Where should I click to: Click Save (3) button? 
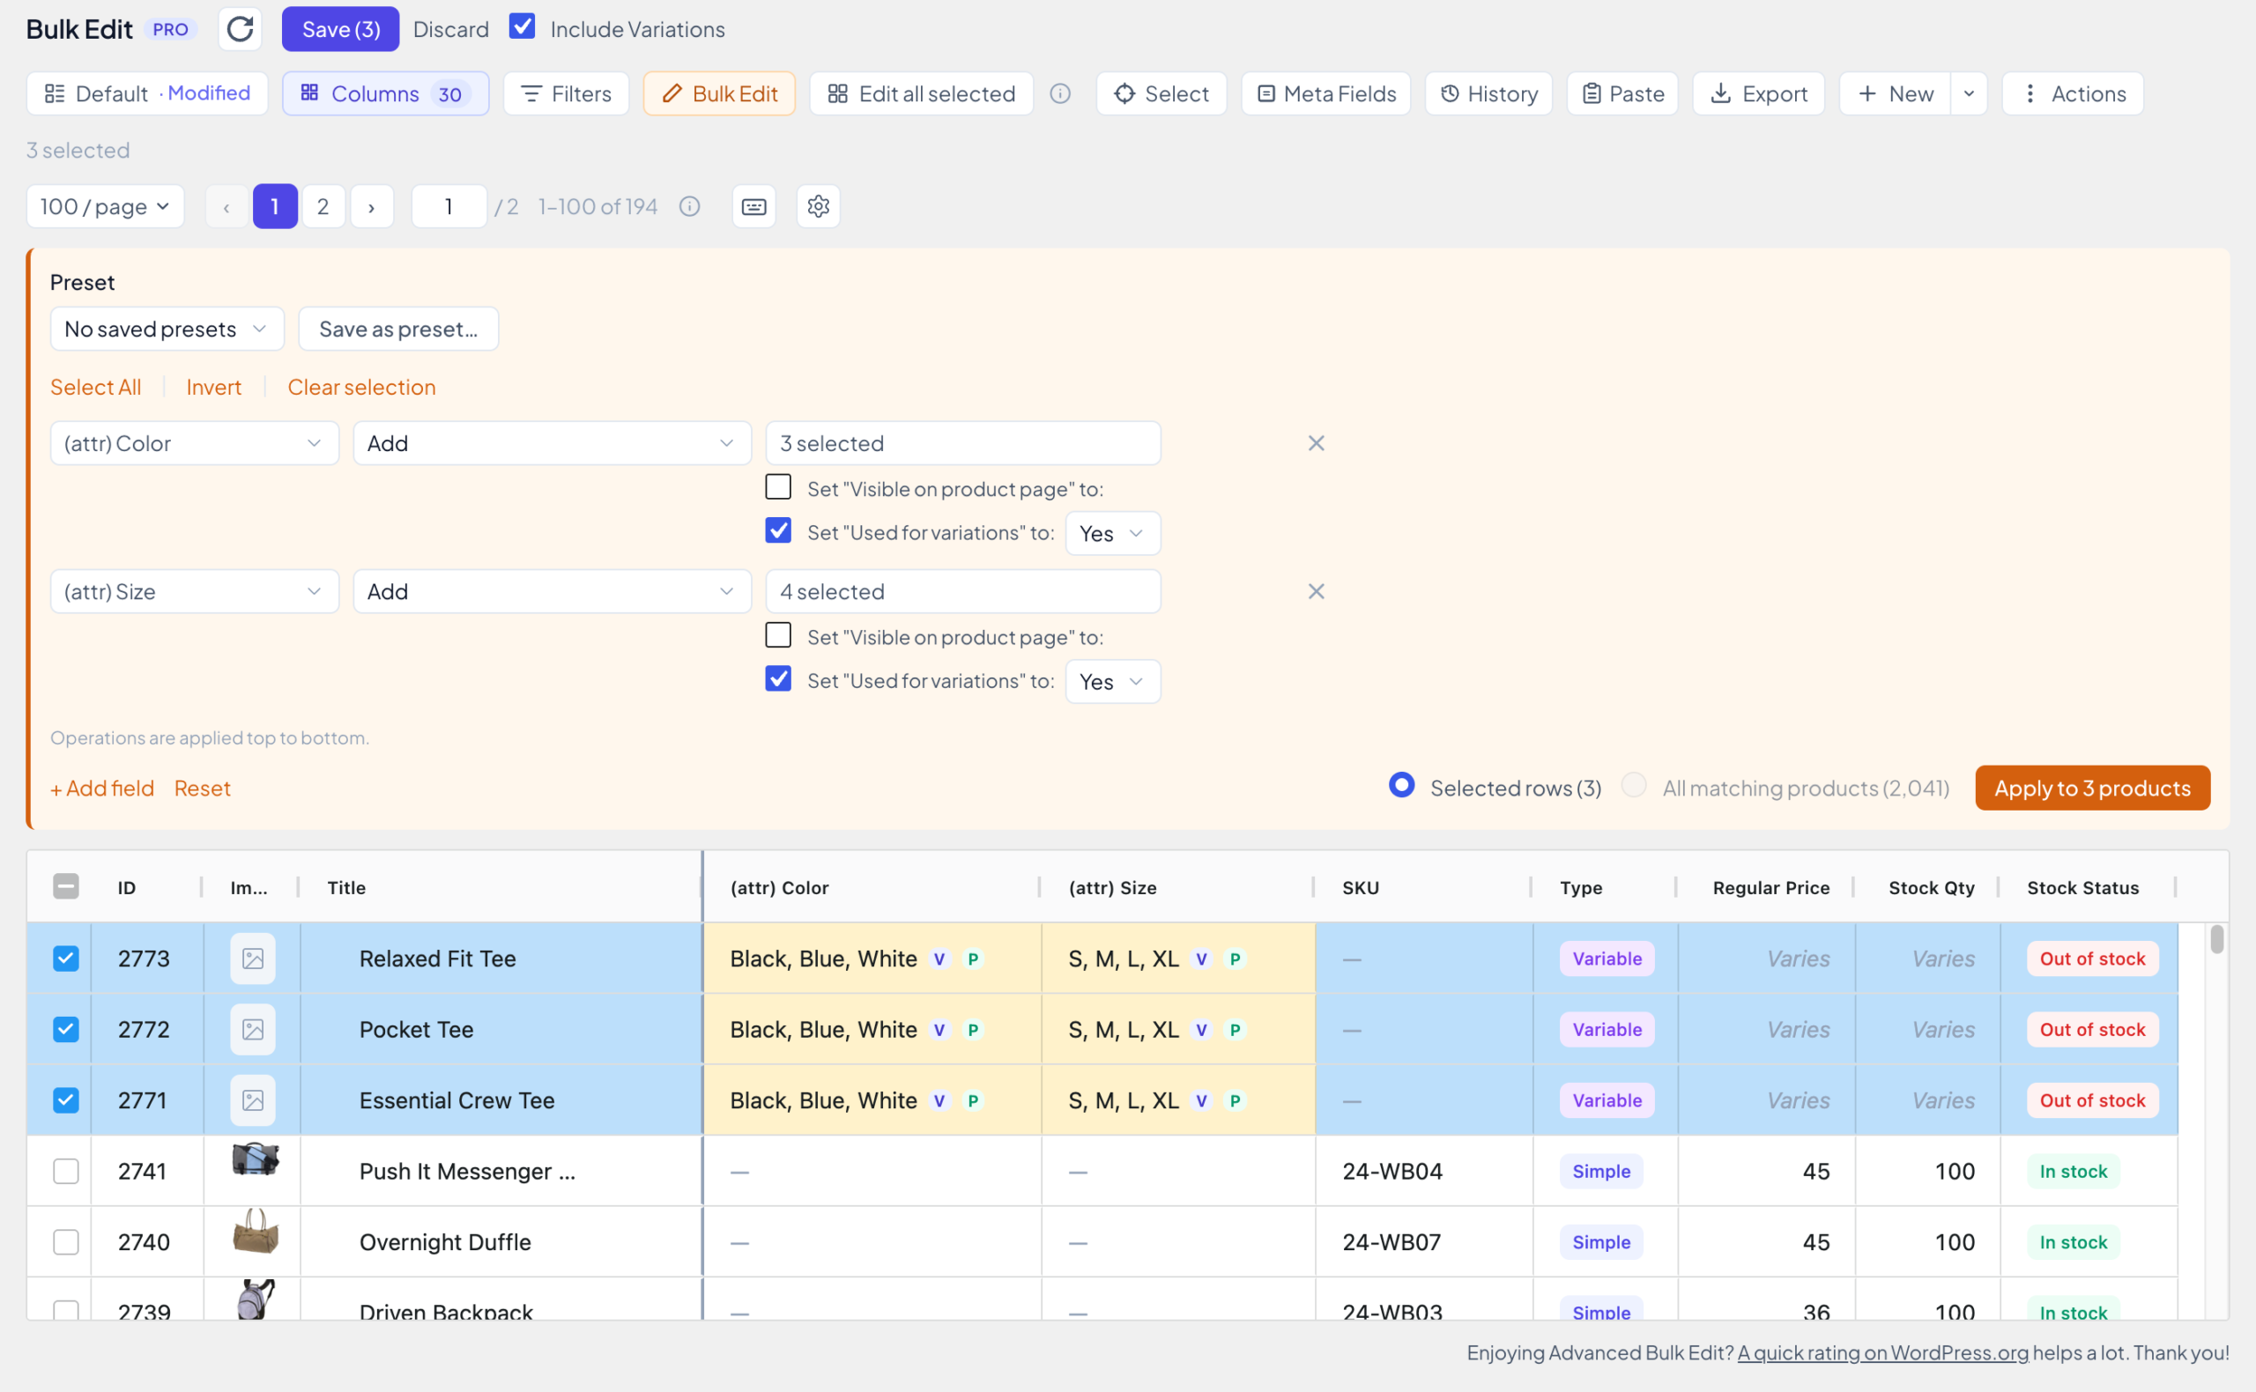341,29
